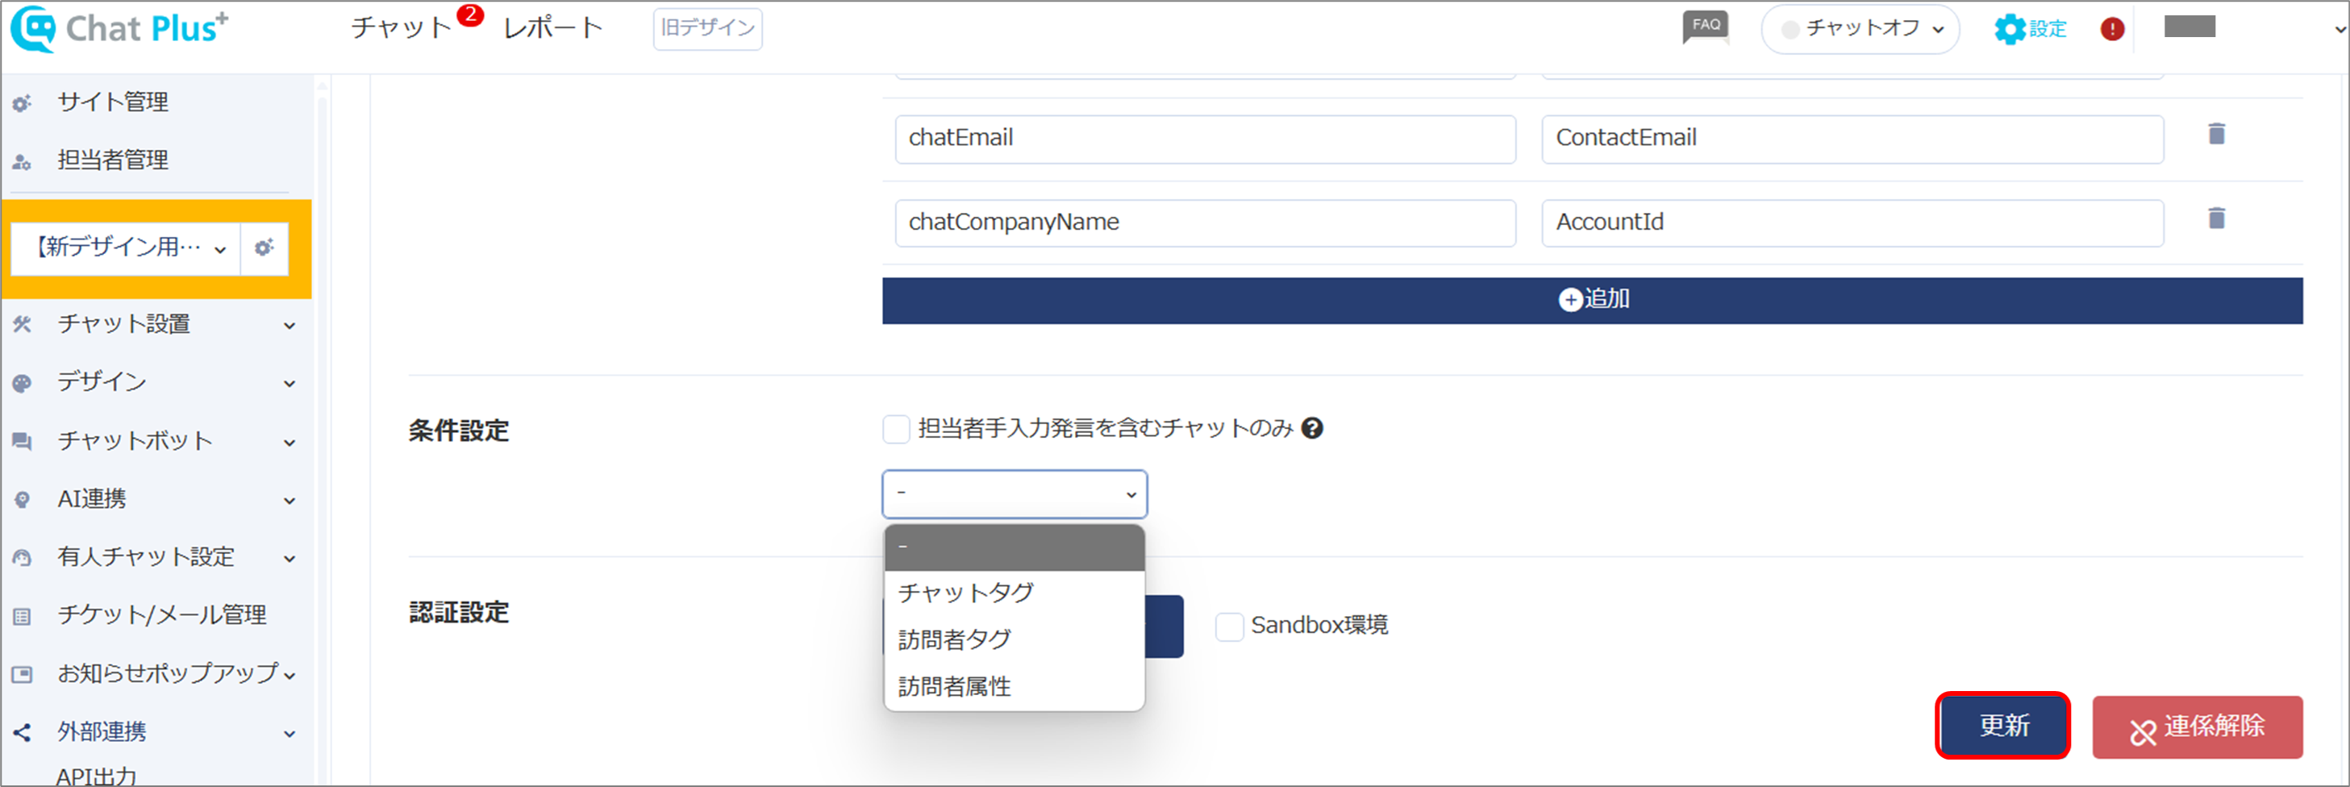Delete the chatEmail mapping row
The image size is (2350, 787).
coord(2216,134)
